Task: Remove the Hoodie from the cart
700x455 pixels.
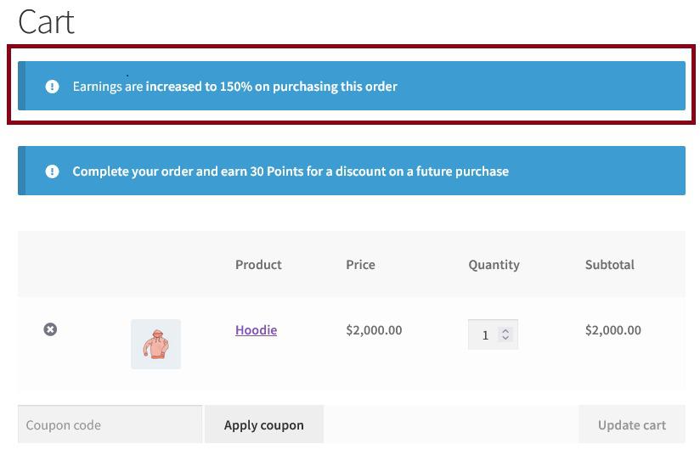Action: [x=50, y=329]
